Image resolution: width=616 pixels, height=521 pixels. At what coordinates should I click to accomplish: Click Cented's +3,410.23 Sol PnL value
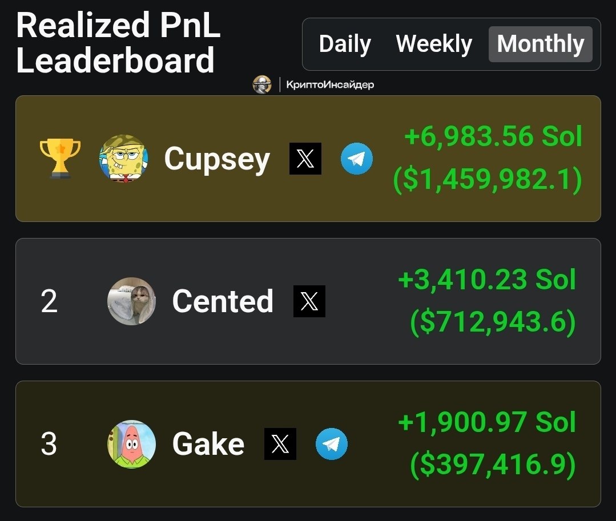487,279
